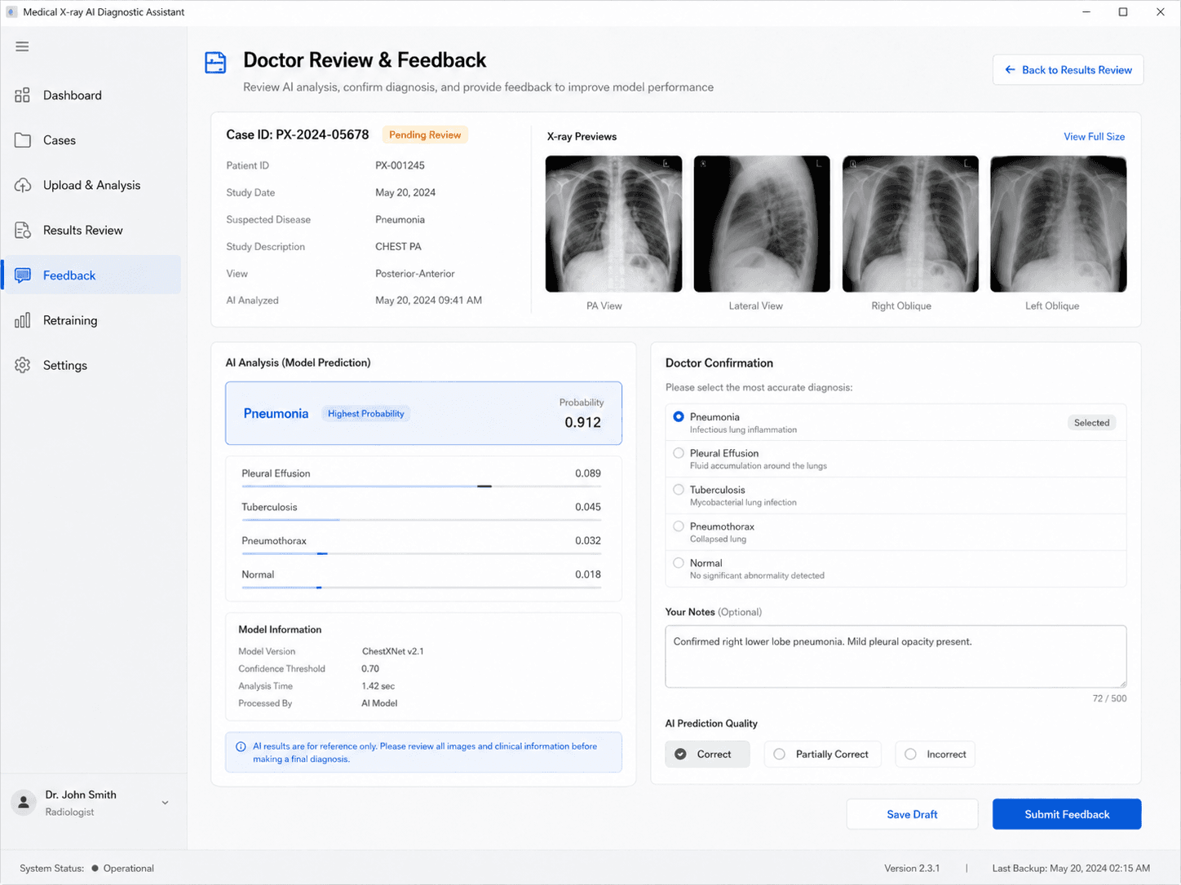The image size is (1181, 885).
Task: Click the Highest Probability tag
Action: tap(366, 414)
